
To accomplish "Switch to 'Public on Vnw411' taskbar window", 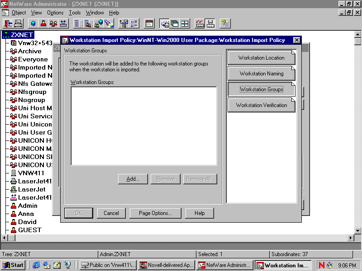I will [x=108, y=265].
